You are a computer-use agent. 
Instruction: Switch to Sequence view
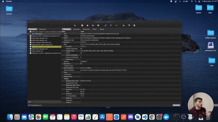coord(43,29)
